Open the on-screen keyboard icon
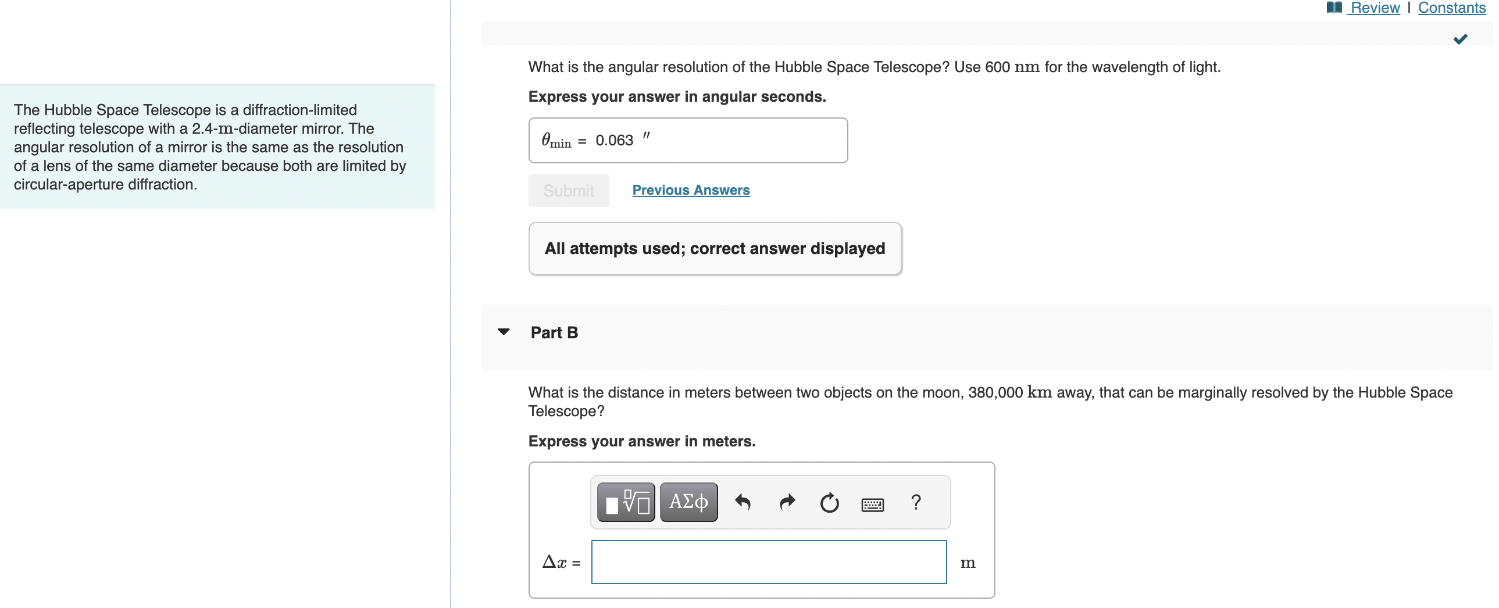1499x608 pixels. point(872,504)
